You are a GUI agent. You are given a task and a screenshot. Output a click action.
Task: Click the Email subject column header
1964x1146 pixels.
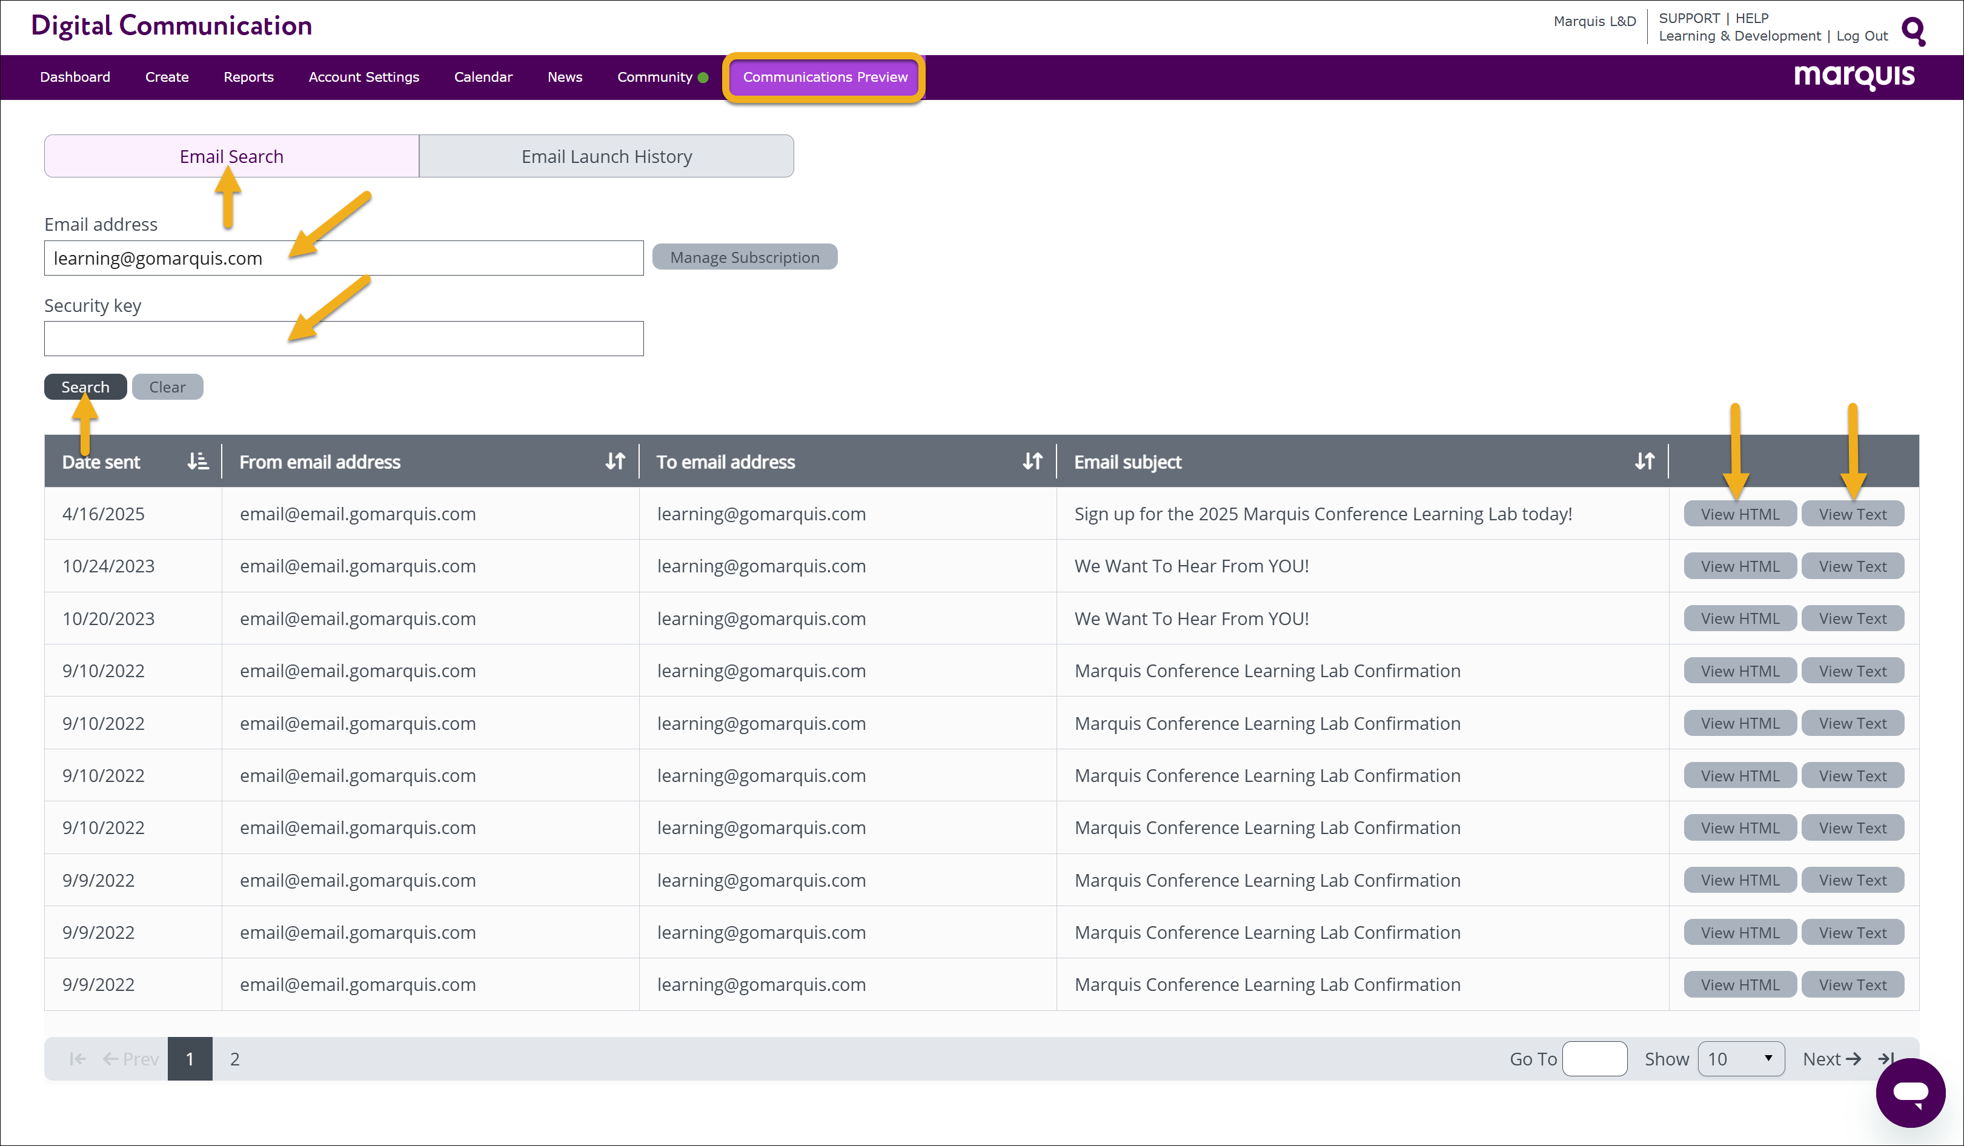(x=1128, y=462)
